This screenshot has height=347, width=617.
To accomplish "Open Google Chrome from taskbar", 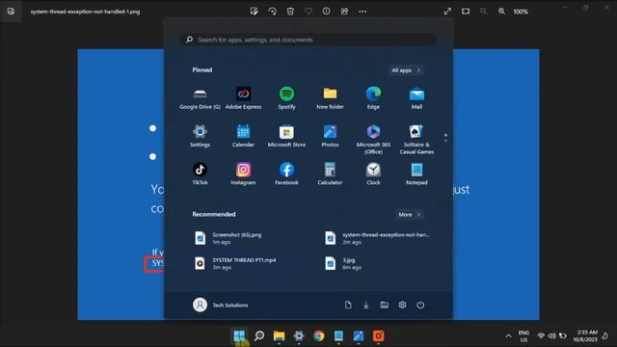I will tap(319, 336).
